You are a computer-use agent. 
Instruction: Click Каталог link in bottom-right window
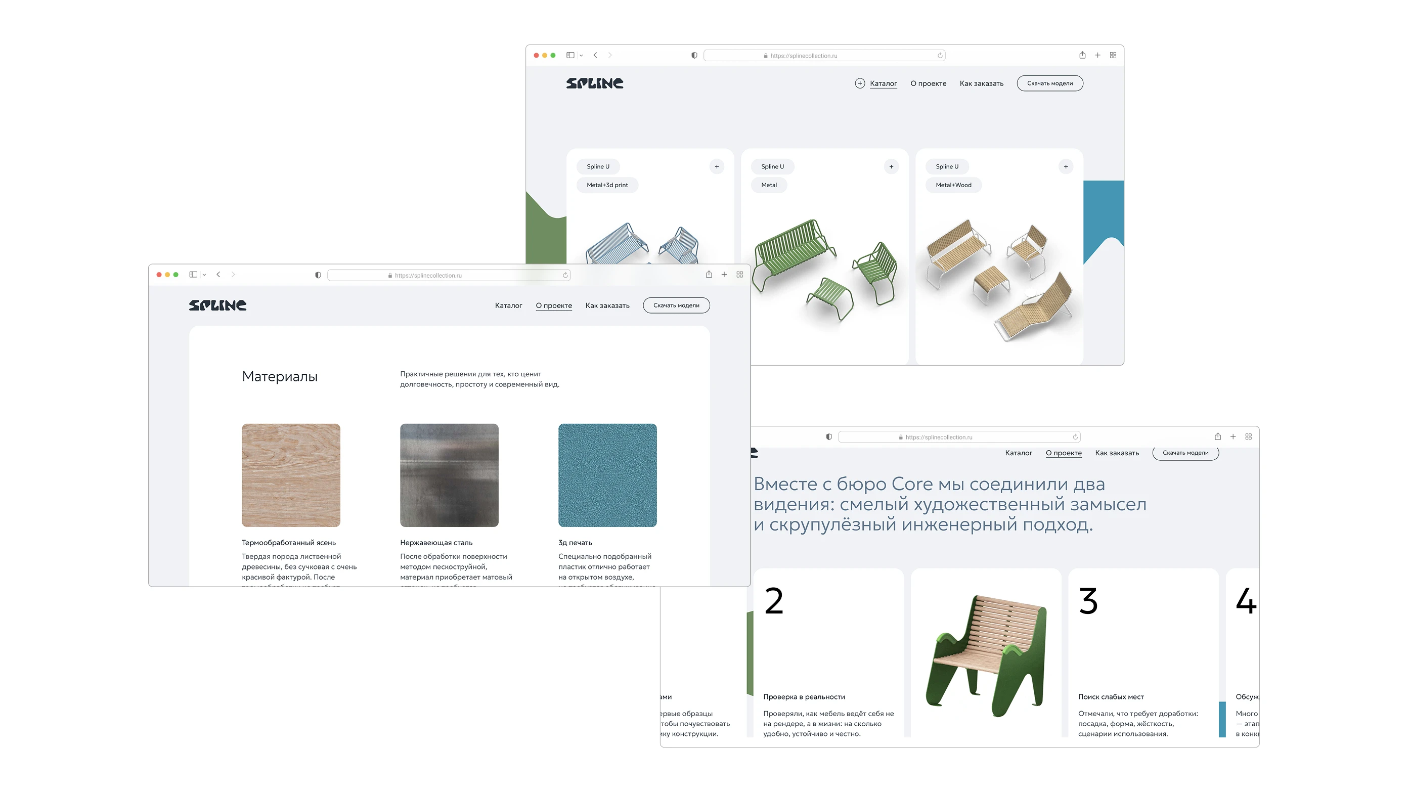[x=1018, y=453]
